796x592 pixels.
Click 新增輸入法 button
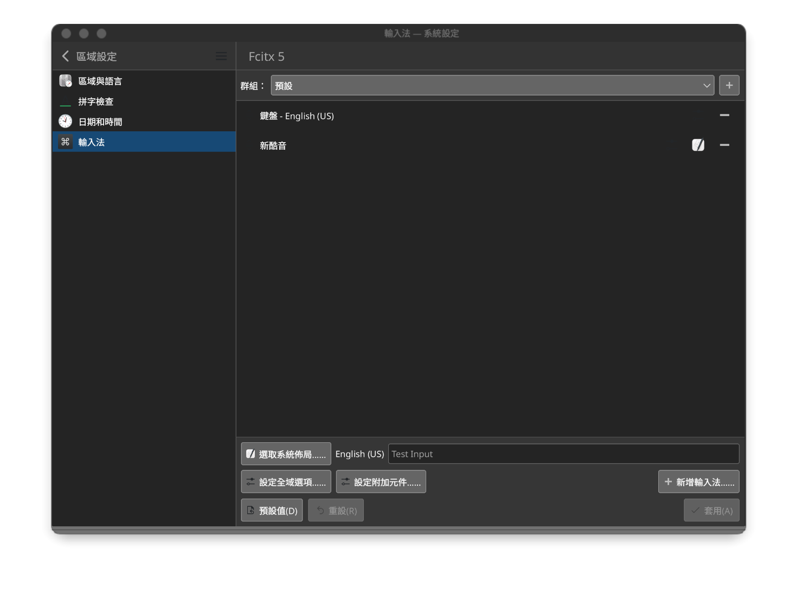pos(699,482)
